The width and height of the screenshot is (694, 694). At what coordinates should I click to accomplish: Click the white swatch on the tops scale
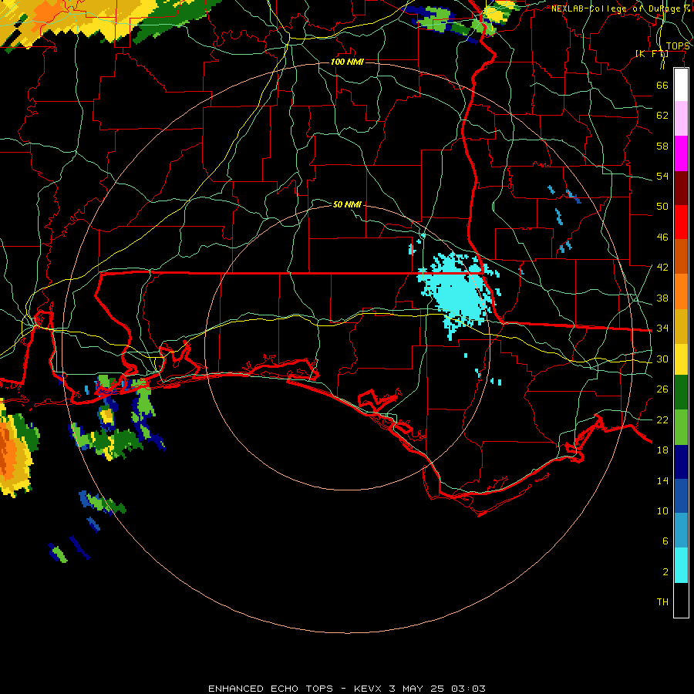click(x=681, y=85)
